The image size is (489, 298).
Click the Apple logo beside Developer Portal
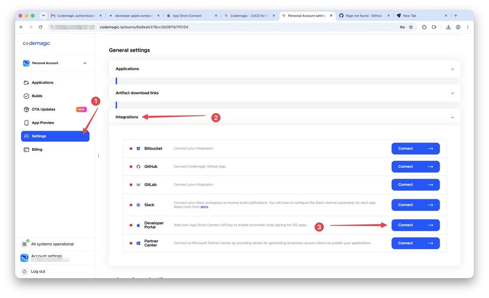coord(138,225)
